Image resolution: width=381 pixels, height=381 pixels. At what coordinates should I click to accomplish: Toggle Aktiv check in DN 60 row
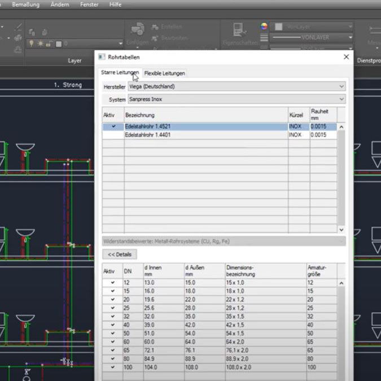pos(113,341)
